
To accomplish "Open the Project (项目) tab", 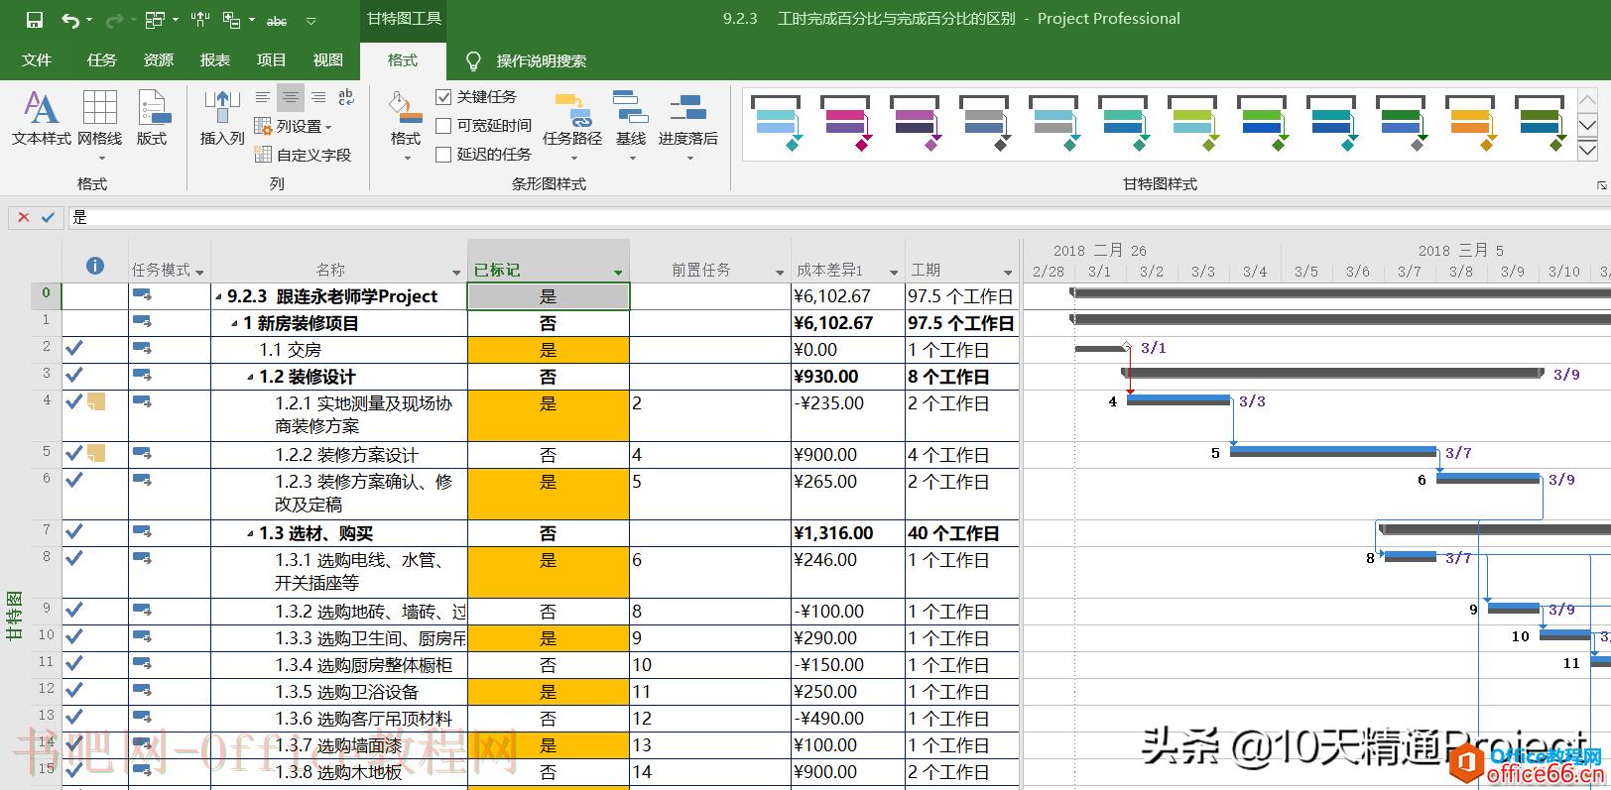I will tap(272, 60).
